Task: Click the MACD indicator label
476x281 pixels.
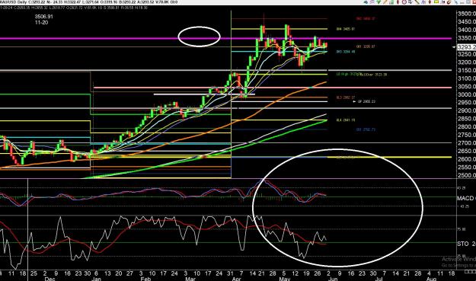Action: [466, 198]
